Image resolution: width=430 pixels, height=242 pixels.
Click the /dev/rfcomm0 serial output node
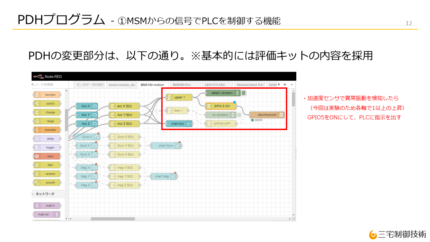click(x=267, y=115)
